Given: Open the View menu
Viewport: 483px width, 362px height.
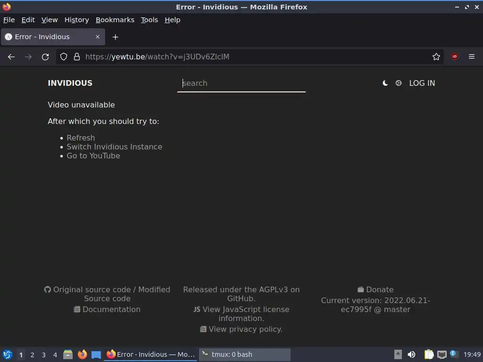Looking at the screenshot, I should click(49, 20).
